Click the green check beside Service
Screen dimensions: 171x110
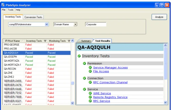tap(84, 89)
